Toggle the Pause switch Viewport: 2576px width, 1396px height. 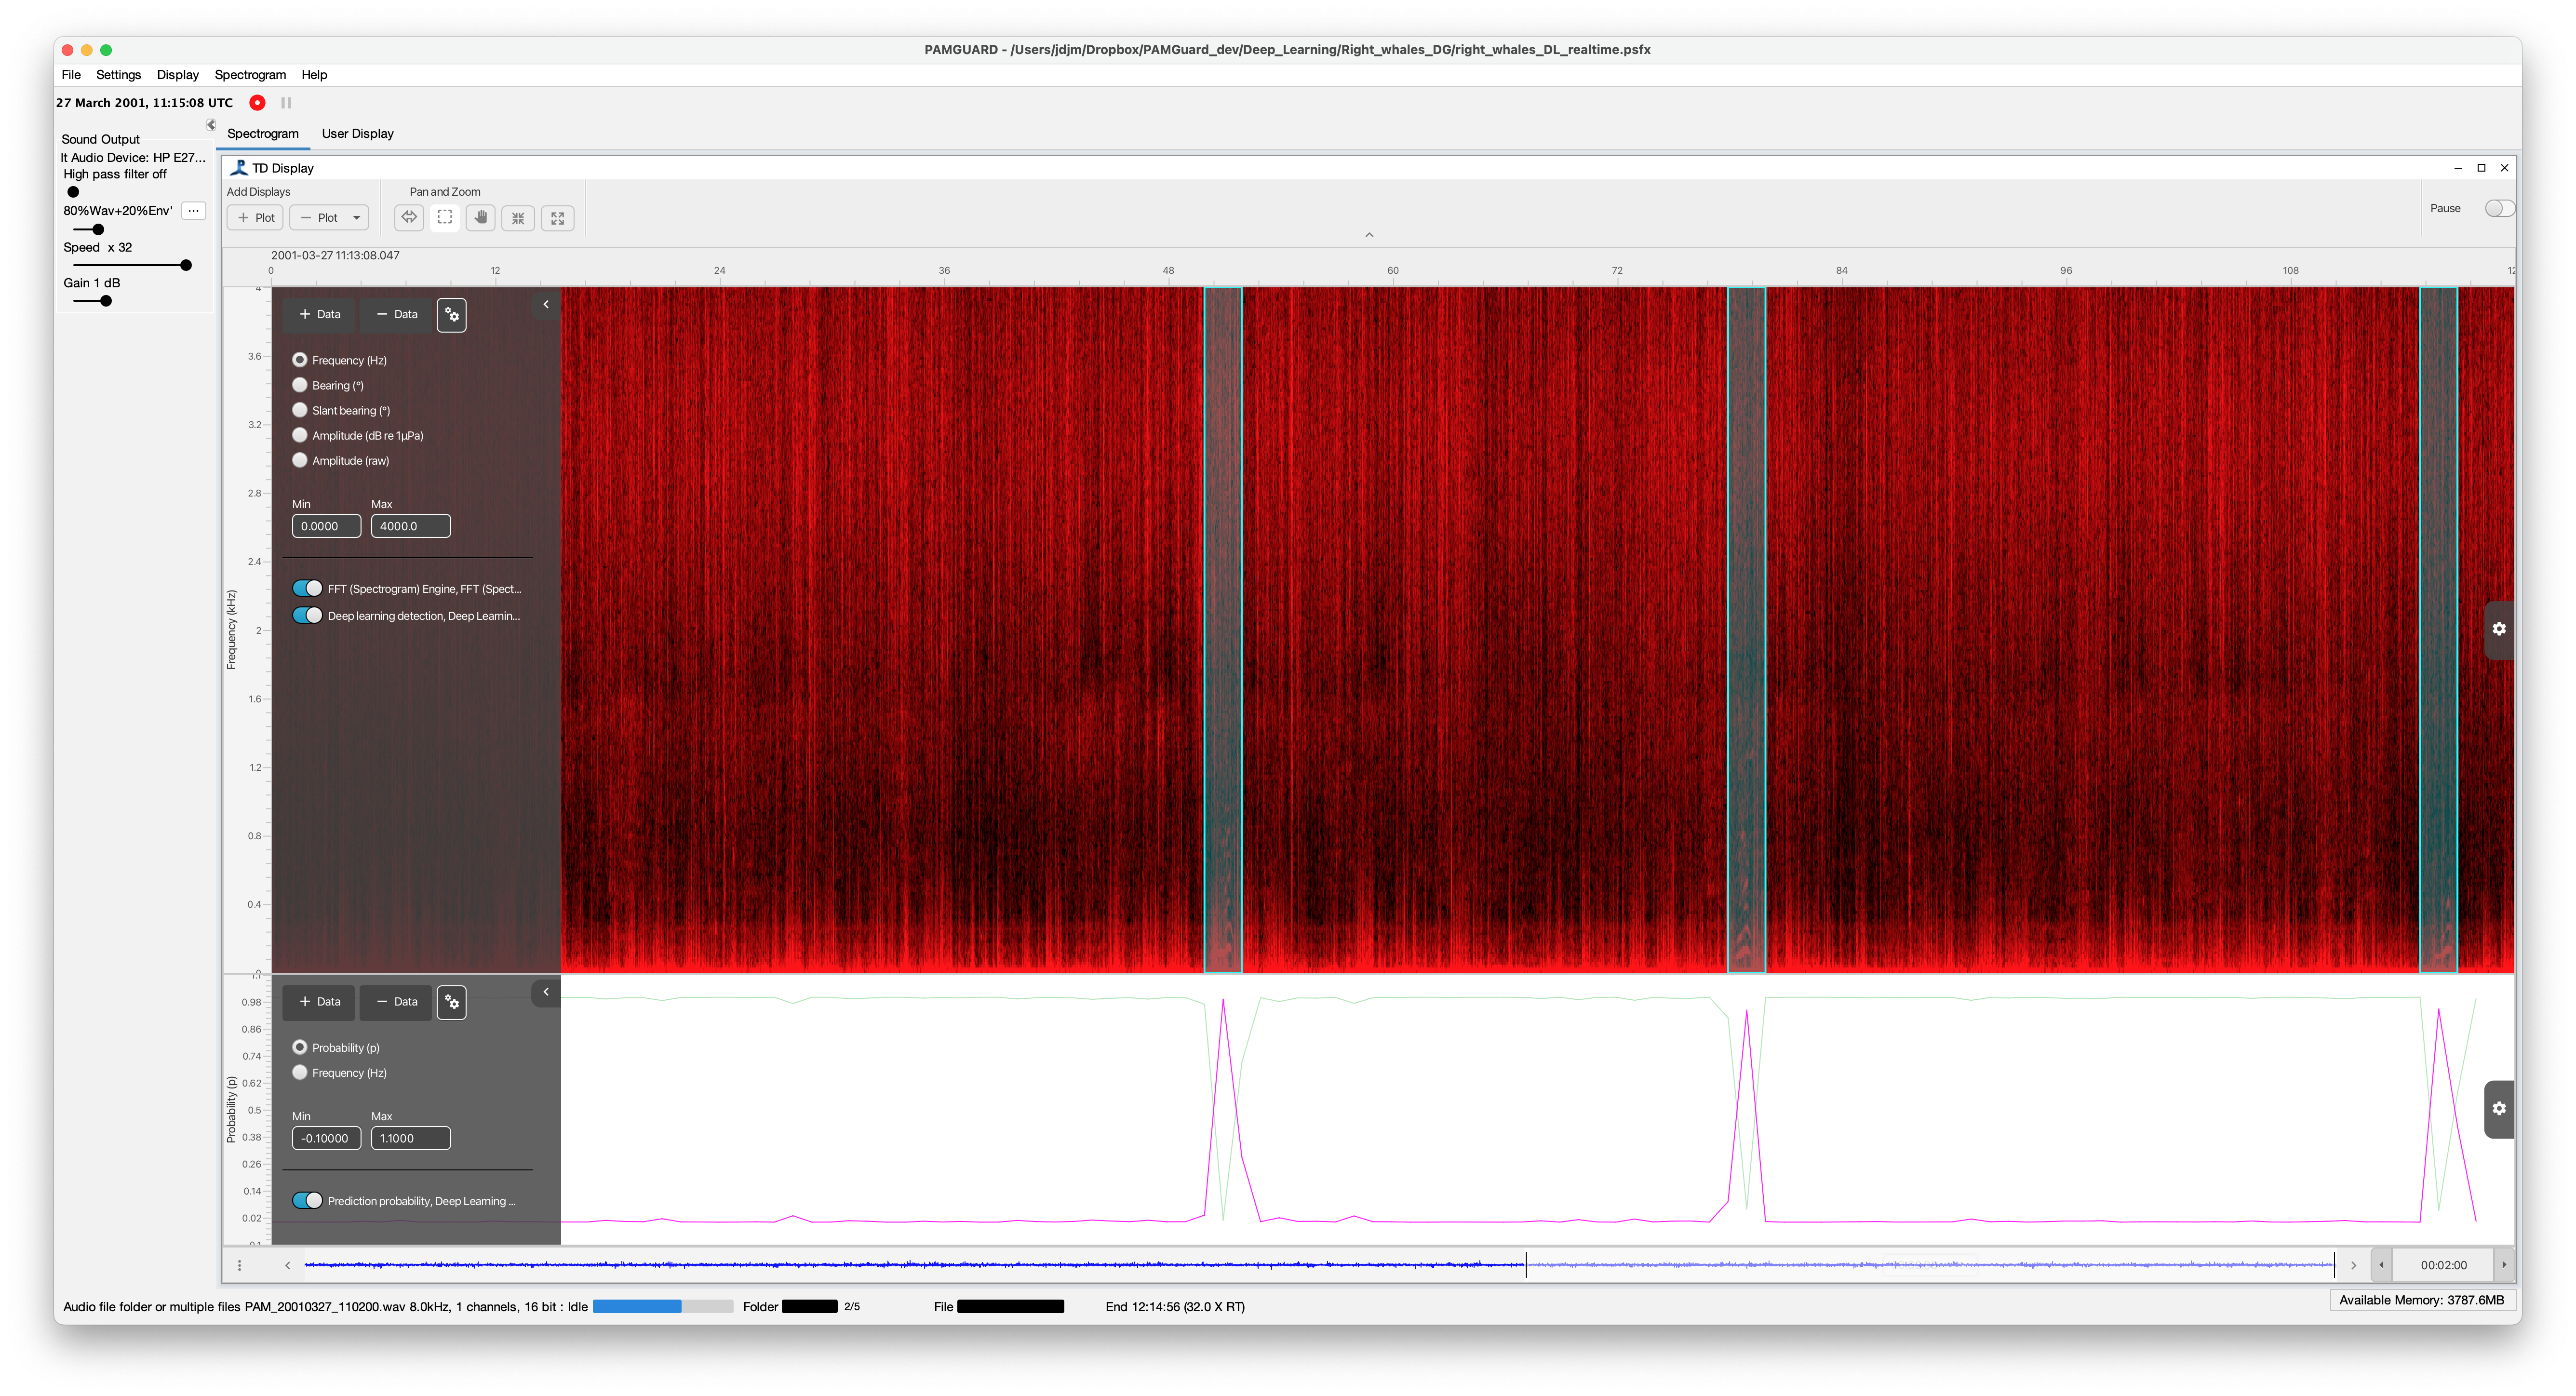tap(2499, 208)
